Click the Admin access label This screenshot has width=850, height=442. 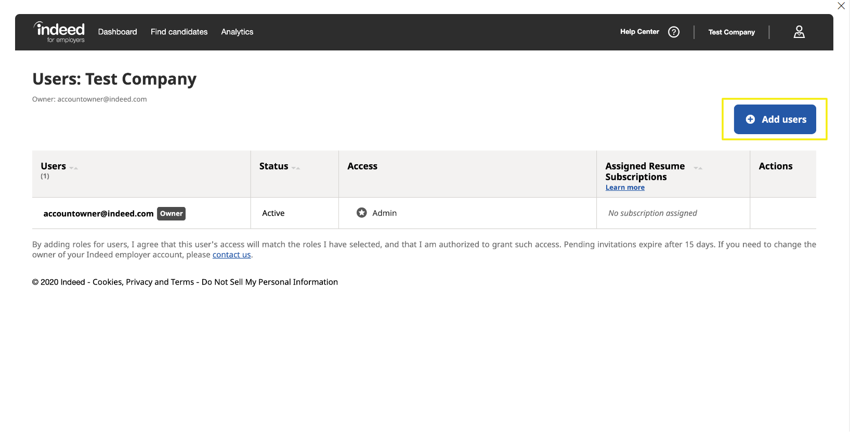click(384, 213)
